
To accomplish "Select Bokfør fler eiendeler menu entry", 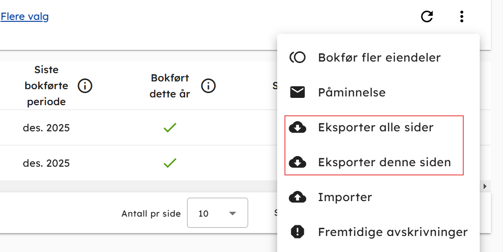I will point(379,58).
